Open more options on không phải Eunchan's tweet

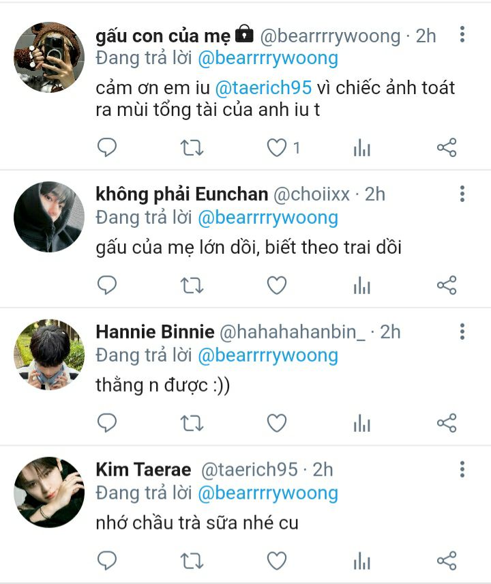click(x=462, y=194)
